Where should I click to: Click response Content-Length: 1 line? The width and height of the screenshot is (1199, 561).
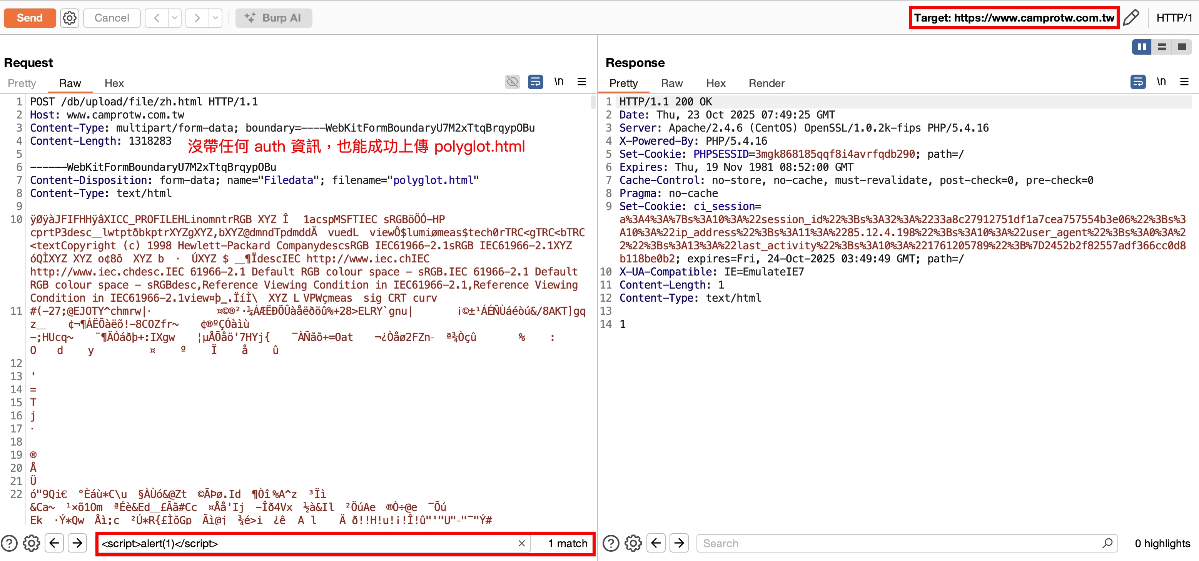coord(671,284)
